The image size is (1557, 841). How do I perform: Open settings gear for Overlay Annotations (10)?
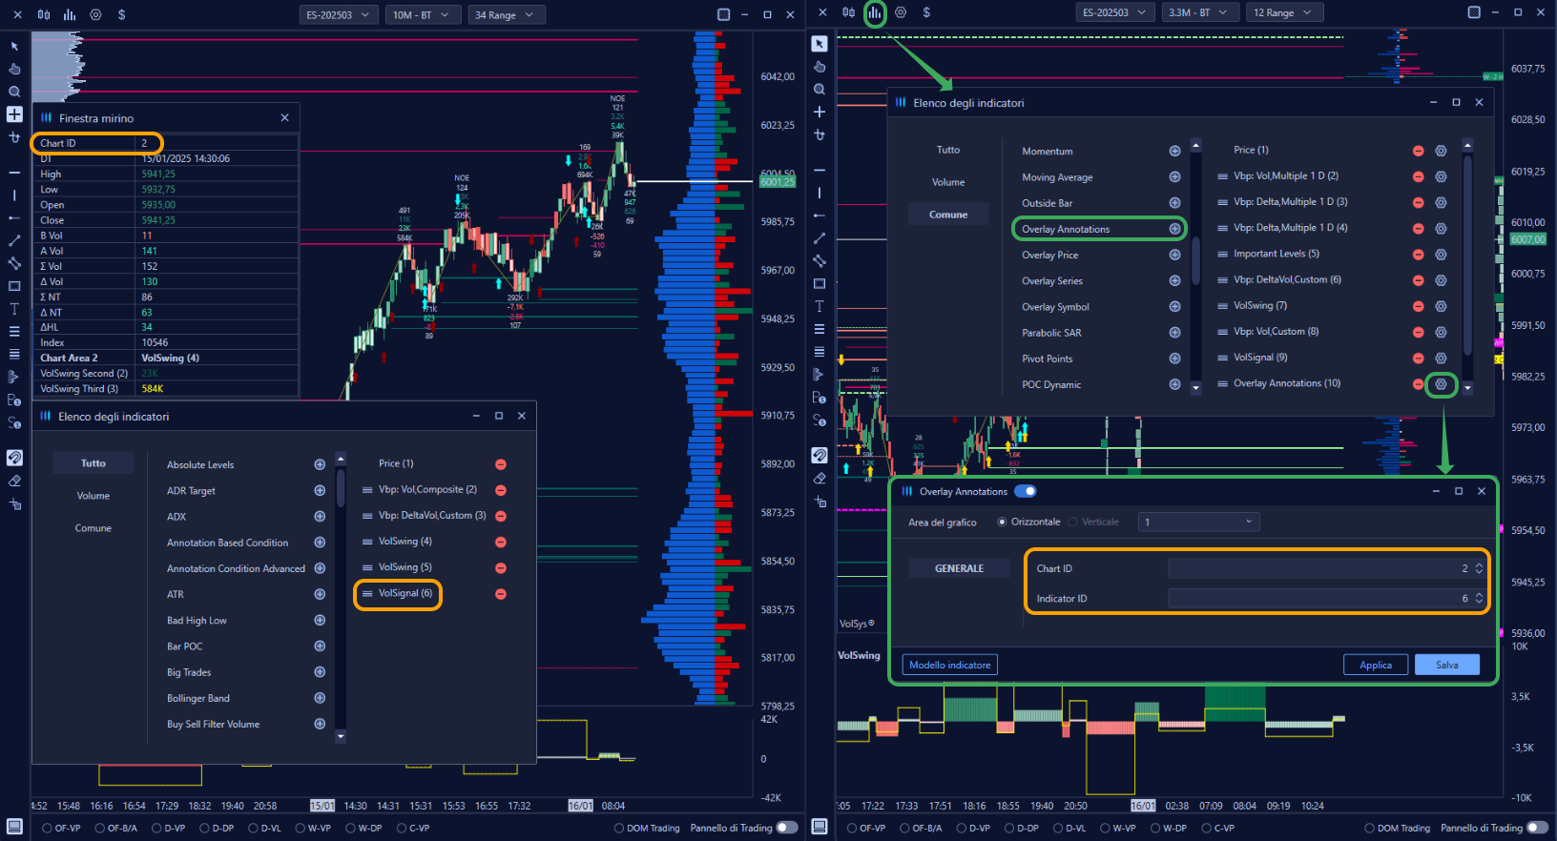pyautogui.click(x=1441, y=384)
